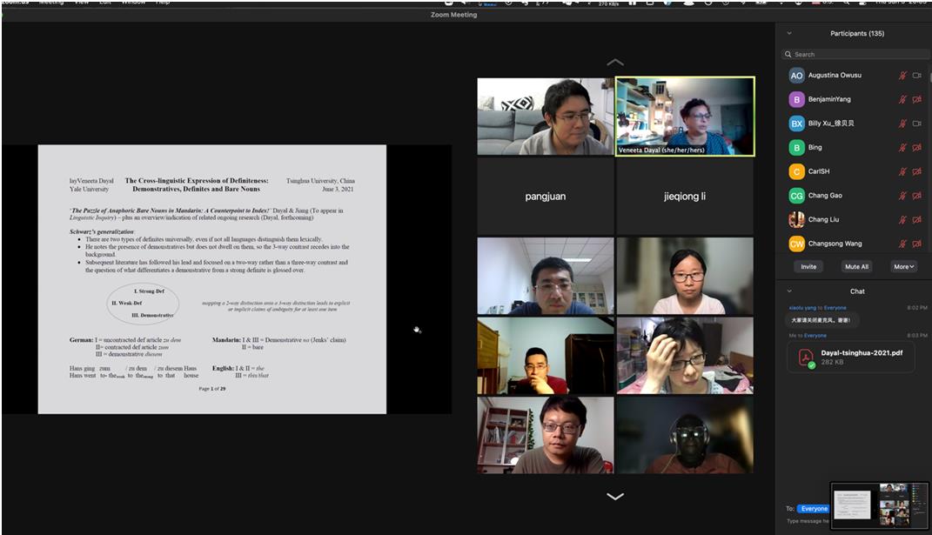Click Chang Gao's video-off camera icon

click(x=917, y=196)
